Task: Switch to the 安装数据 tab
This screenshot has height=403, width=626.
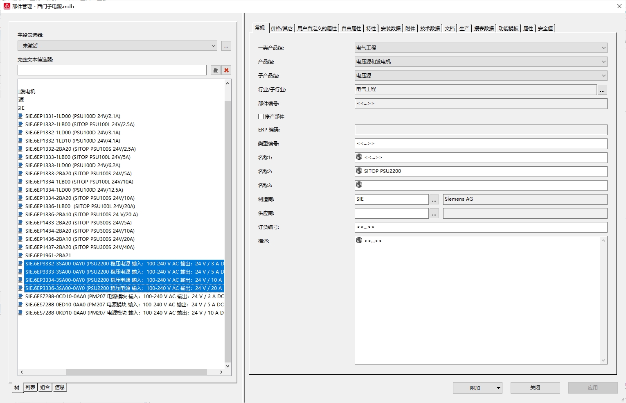Action: coord(391,28)
